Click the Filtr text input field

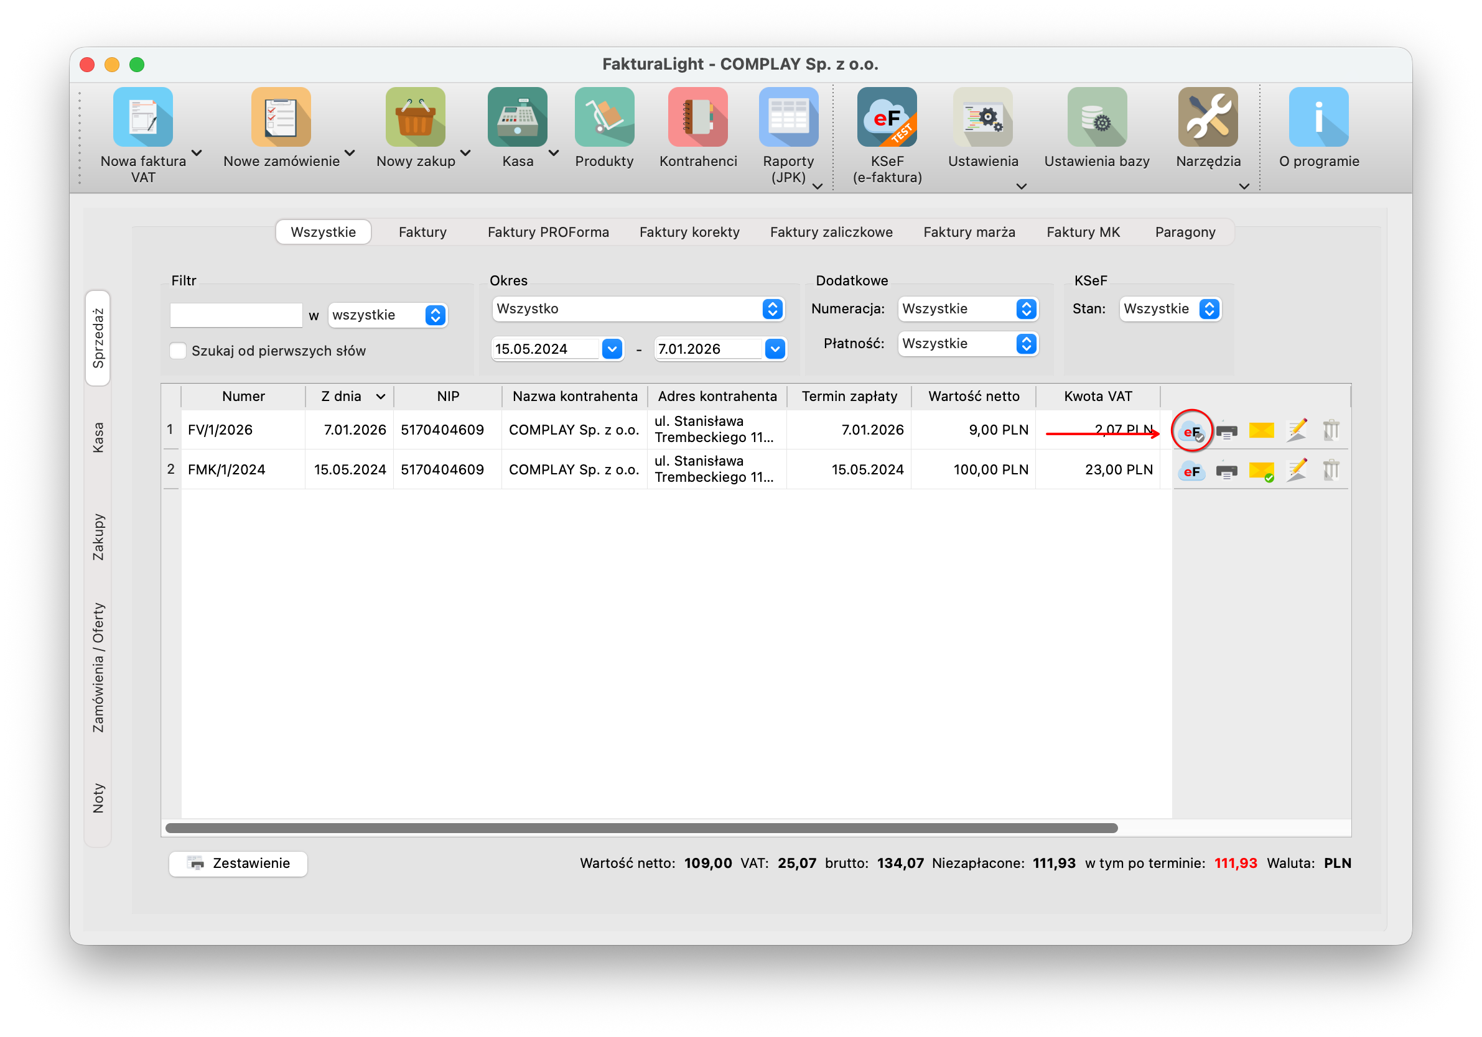tap(236, 315)
